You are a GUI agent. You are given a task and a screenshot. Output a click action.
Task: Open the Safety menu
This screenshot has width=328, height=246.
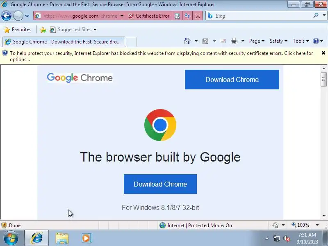pos(278,41)
